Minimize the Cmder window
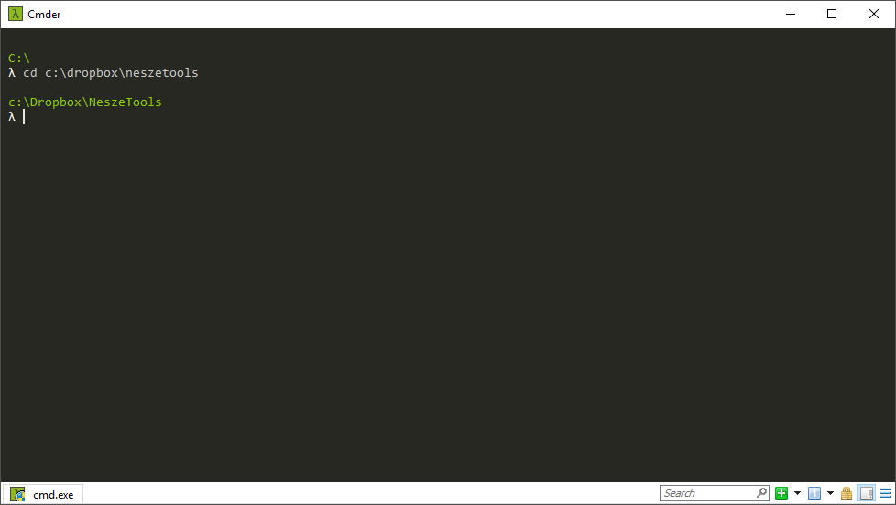The width and height of the screenshot is (896, 505). coord(791,15)
